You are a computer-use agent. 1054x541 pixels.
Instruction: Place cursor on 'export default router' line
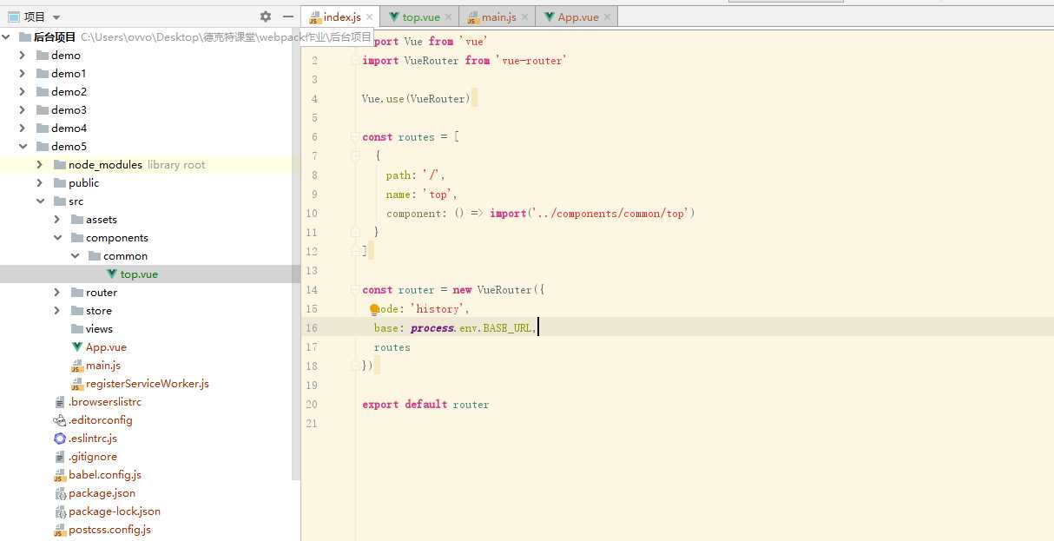click(425, 405)
